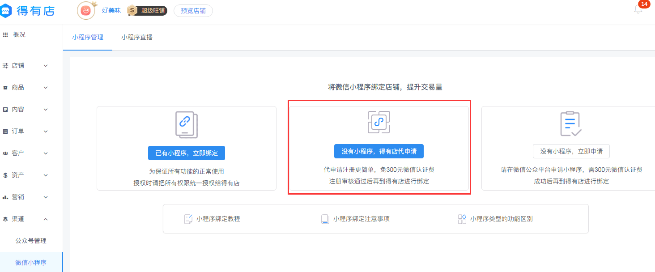Expand the 商品 sidebar menu
The height and width of the screenshot is (272, 655).
tap(27, 88)
